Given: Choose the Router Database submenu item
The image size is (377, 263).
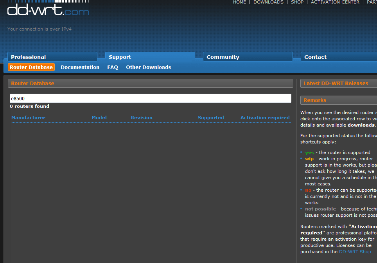Looking at the screenshot, I should point(31,67).
